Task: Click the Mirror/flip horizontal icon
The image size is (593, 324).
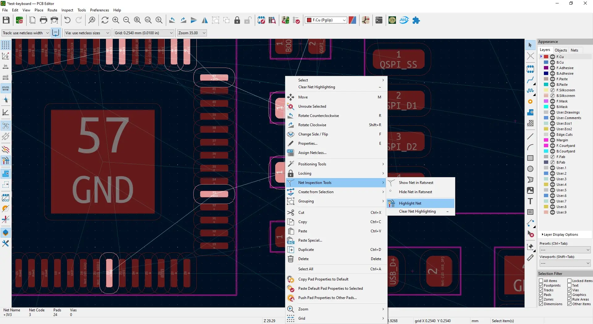Action: point(205,20)
